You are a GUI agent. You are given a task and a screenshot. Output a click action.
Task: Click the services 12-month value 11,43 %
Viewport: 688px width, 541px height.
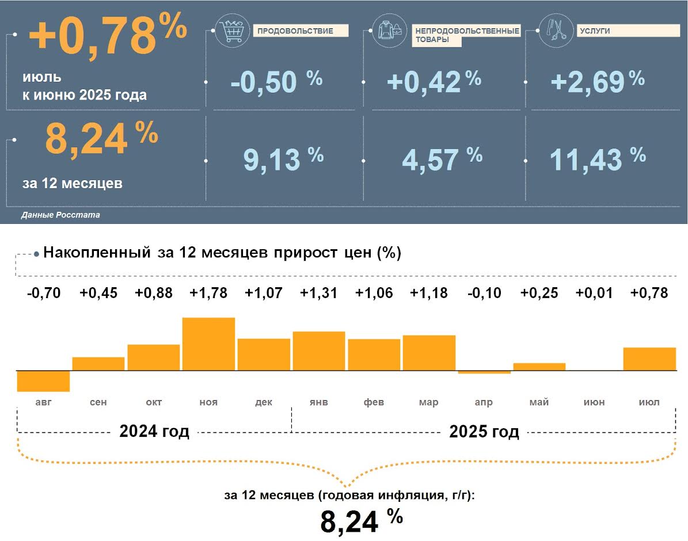pos(597,159)
